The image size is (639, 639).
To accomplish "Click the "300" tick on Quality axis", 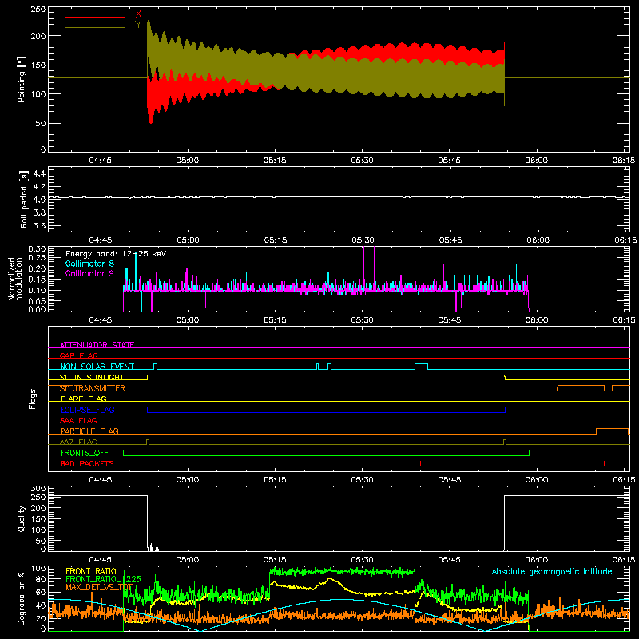I will [x=38, y=489].
